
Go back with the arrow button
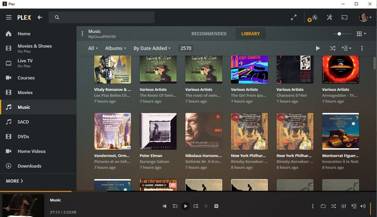click(x=40, y=17)
